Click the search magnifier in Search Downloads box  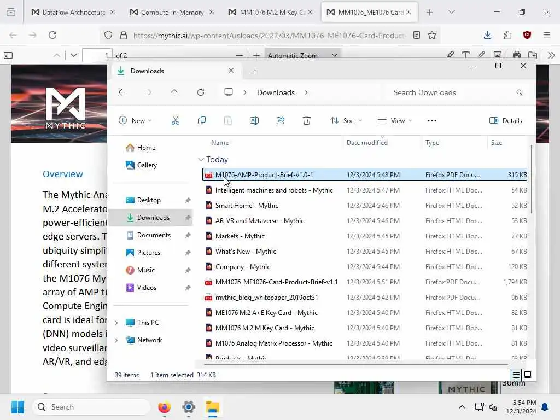[520, 92]
